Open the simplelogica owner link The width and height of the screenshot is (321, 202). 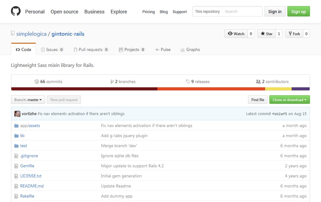(x=31, y=34)
